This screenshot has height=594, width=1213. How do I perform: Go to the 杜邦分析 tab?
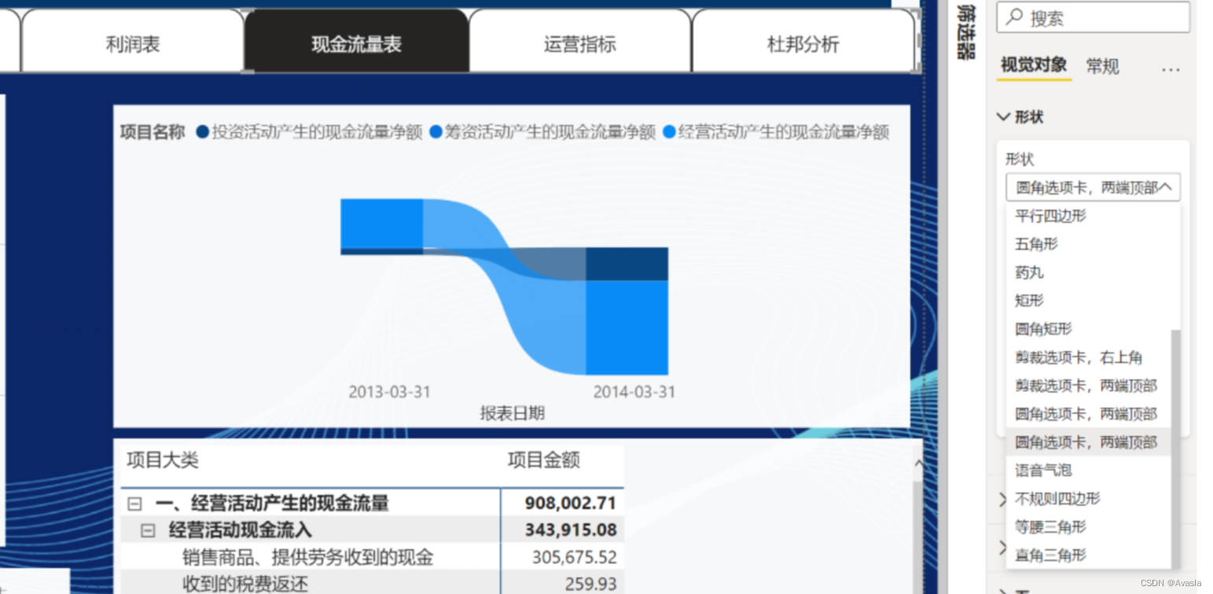pyautogui.click(x=803, y=44)
